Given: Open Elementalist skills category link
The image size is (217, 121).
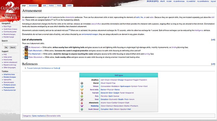Looking at the screenshot, I should click(x=54, y=116).
